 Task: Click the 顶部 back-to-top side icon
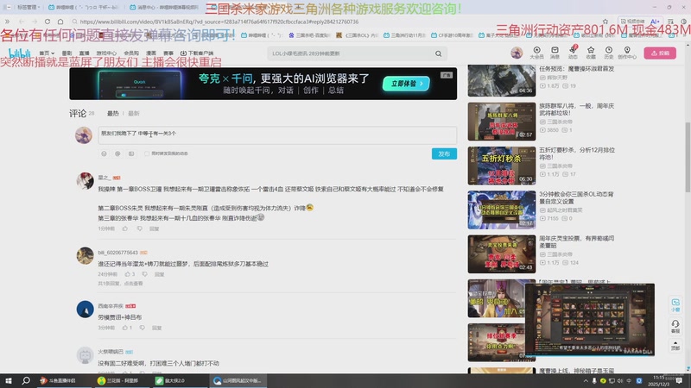(675, 346)
